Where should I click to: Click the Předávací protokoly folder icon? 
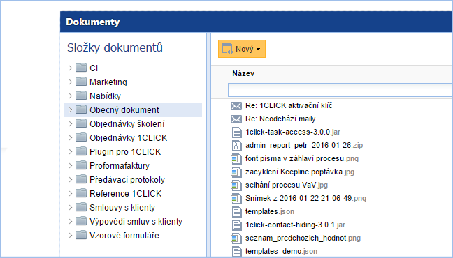(81, 179)
